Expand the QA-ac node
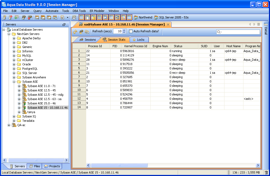Image resolution: width=270 pixels, height=176 pixels. tap(9, 125)
